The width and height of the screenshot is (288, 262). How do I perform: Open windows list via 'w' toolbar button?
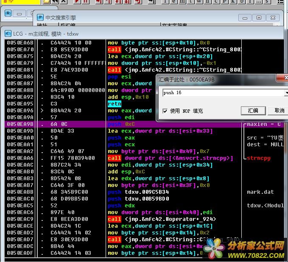199,1
